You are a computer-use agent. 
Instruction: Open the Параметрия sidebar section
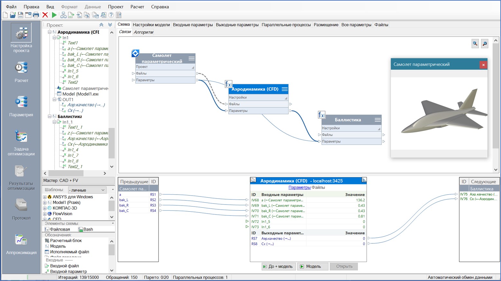pos(21,106)
